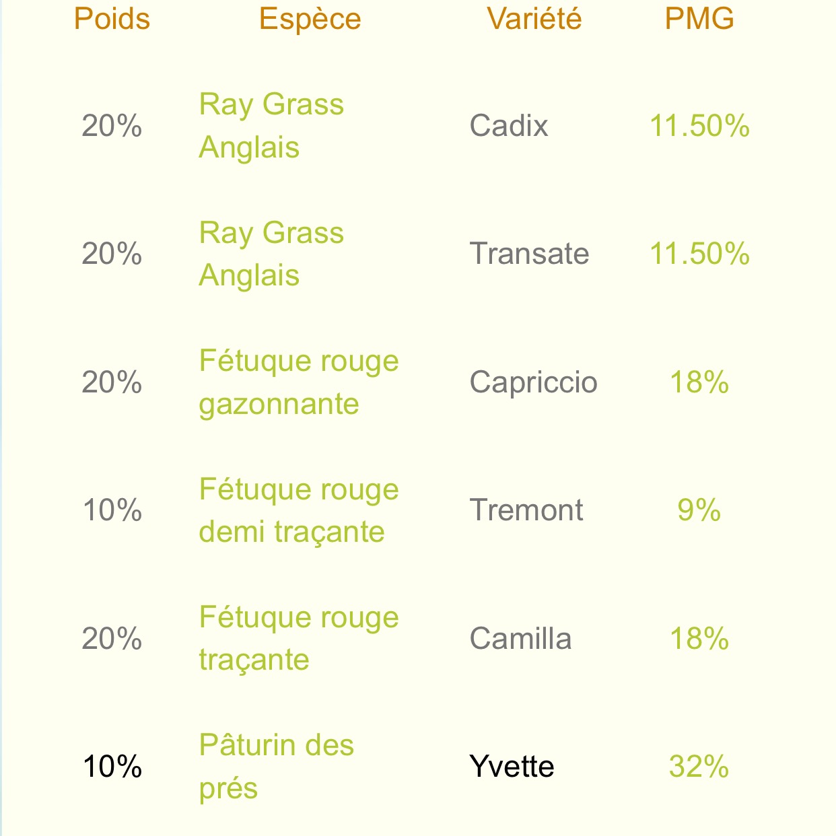Click the Variété column header

(x=534, y=19)
